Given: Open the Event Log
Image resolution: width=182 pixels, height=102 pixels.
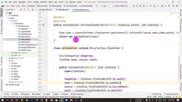Looking at the screenshot, I should [157, 94].
